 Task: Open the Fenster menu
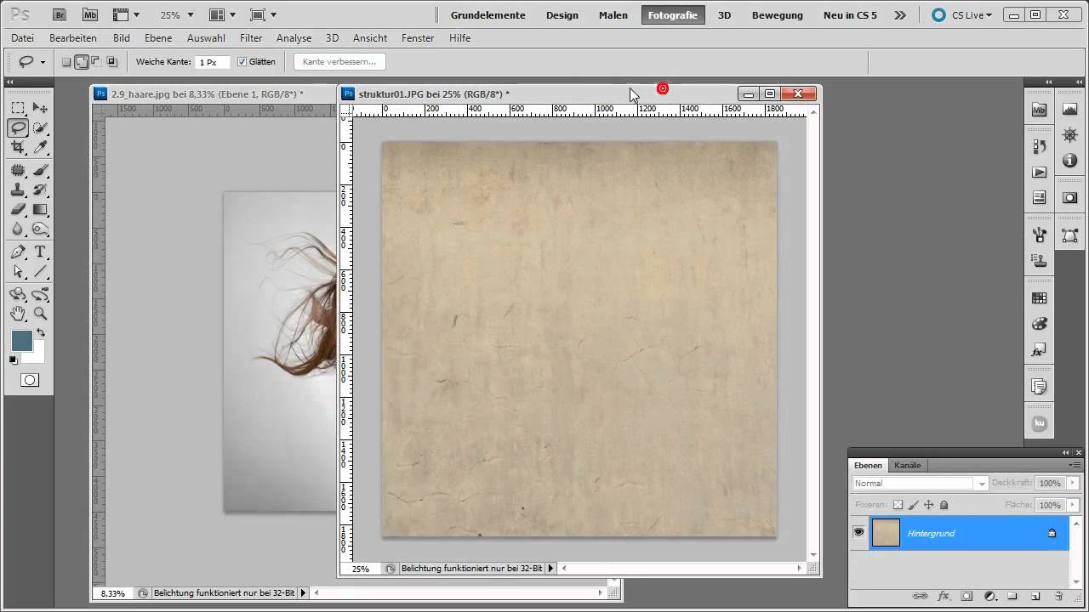click(x=418, y=38)
